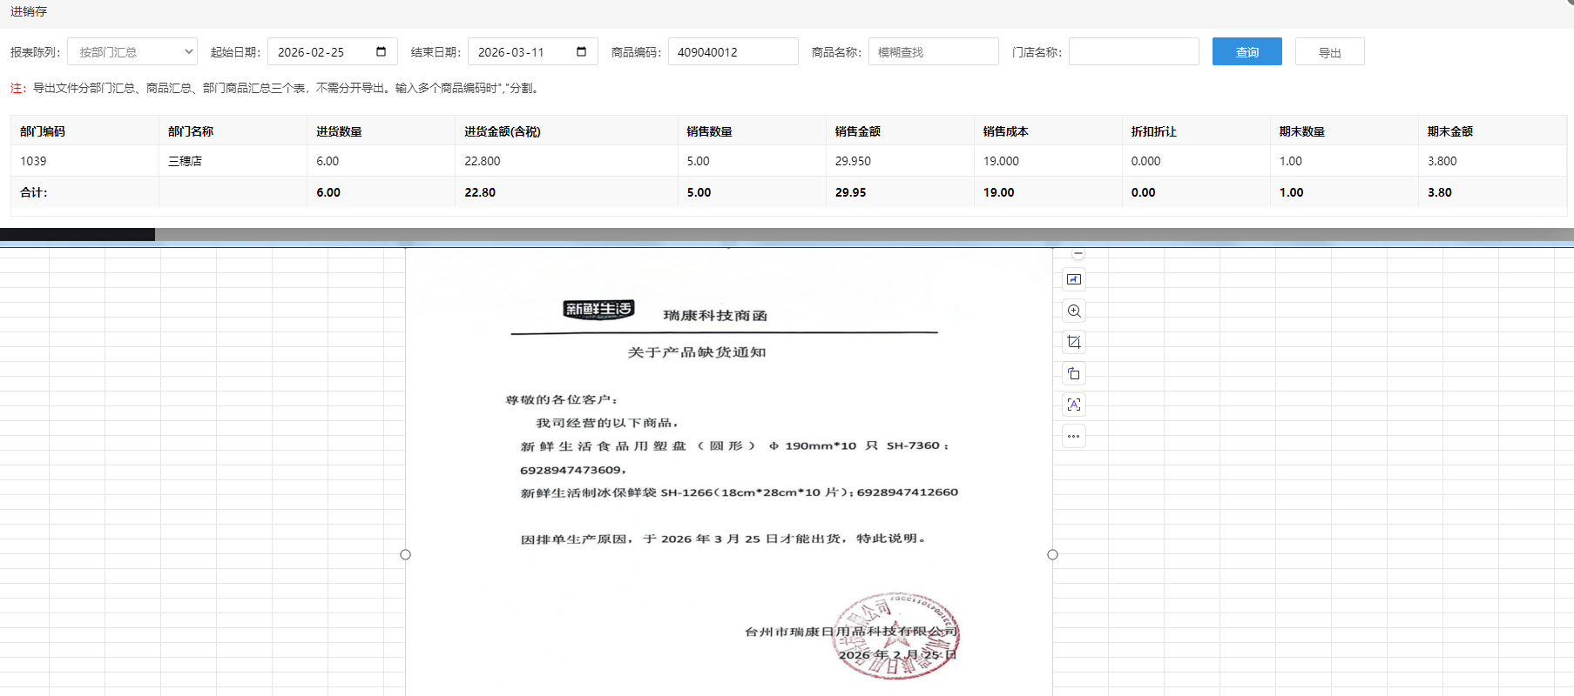Click the rotate image icon

click(1074, 373)
